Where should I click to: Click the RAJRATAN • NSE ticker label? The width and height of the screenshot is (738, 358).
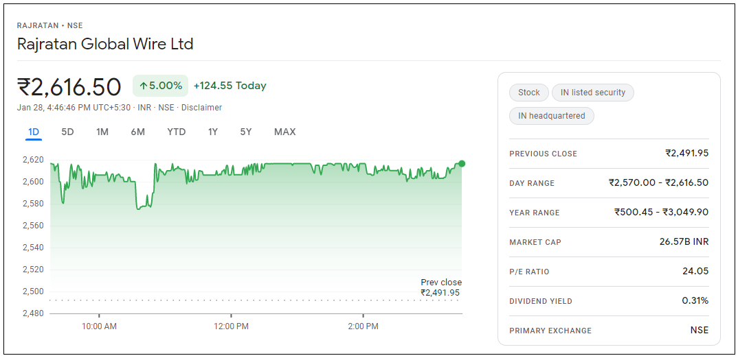(50, 26)
